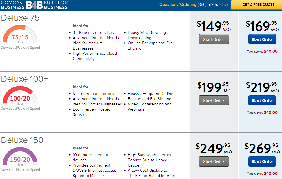Image resolution: width=282 pixels, height=179 pixels.
Task: Start the $219.95 Deluxe 100+ order
Action: [x=262, y=101]
